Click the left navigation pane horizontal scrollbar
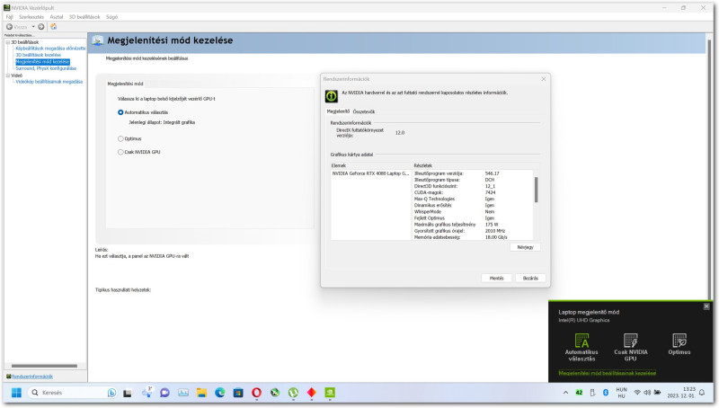The width and height of the screenshot is (719, 408). pos(44,366)
